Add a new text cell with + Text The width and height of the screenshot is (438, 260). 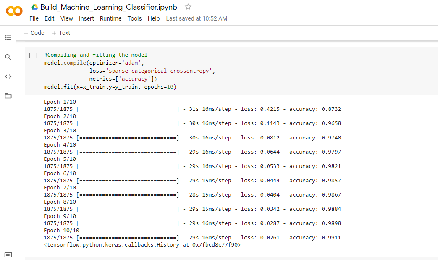61,33
